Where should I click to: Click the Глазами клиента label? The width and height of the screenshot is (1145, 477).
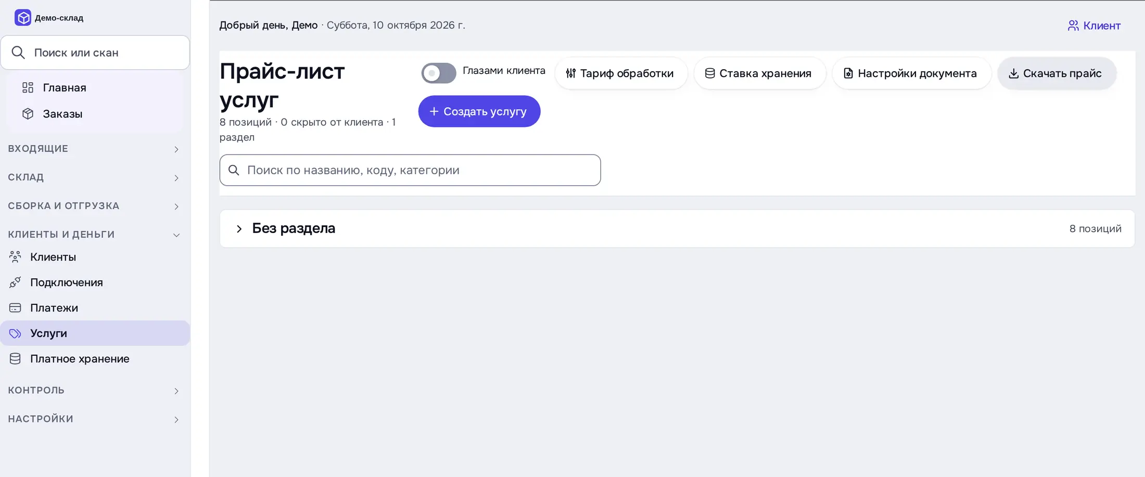point(504,71)
